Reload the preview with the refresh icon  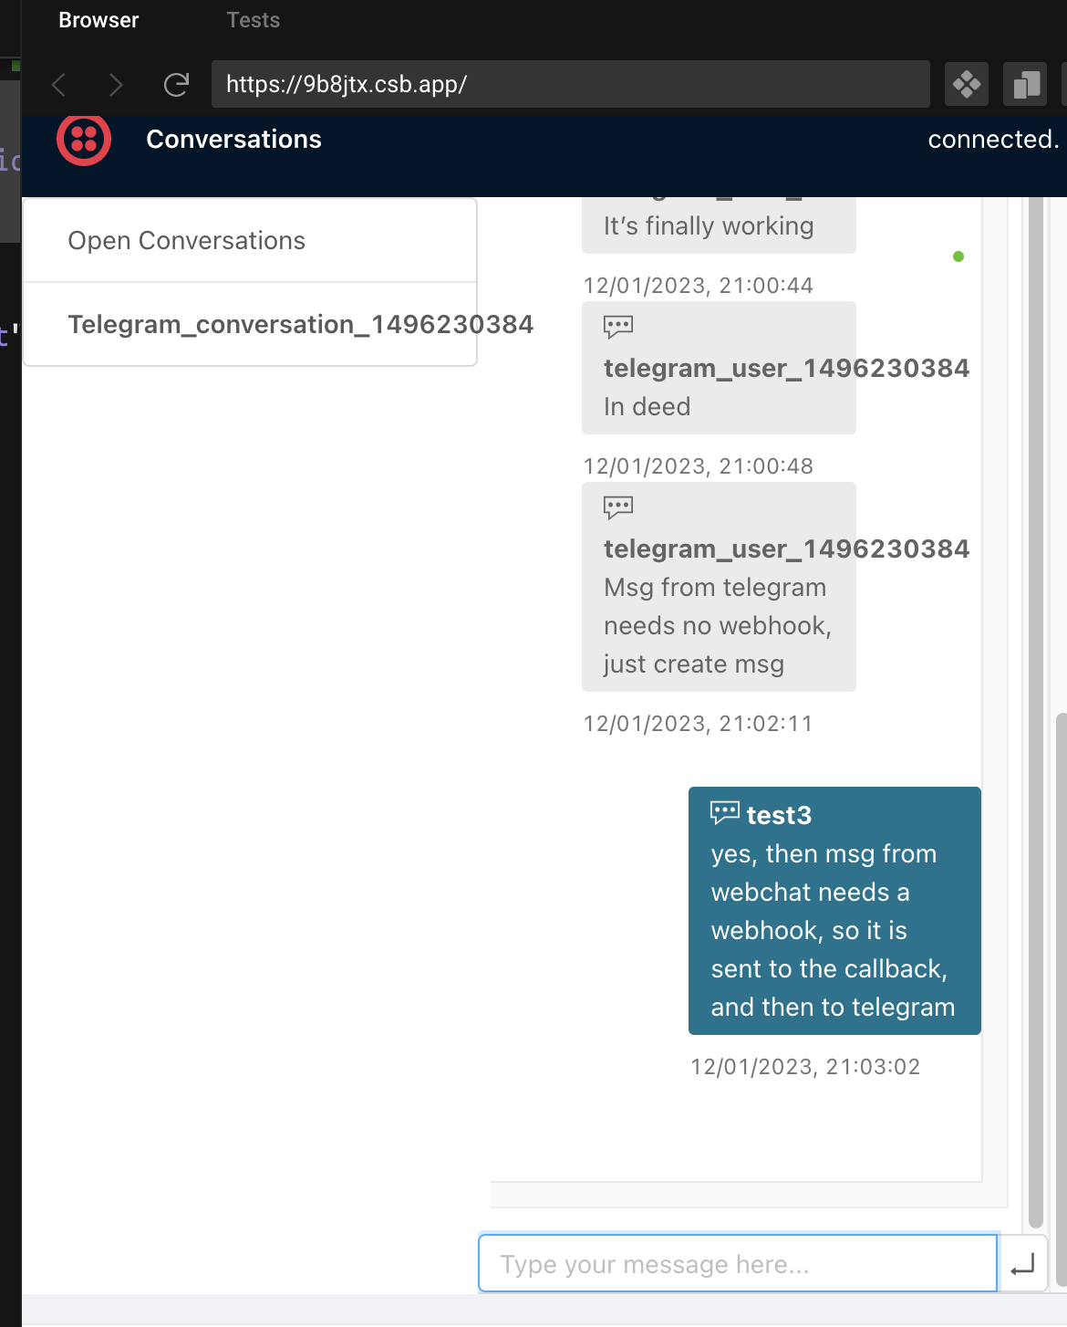point(176,85)
